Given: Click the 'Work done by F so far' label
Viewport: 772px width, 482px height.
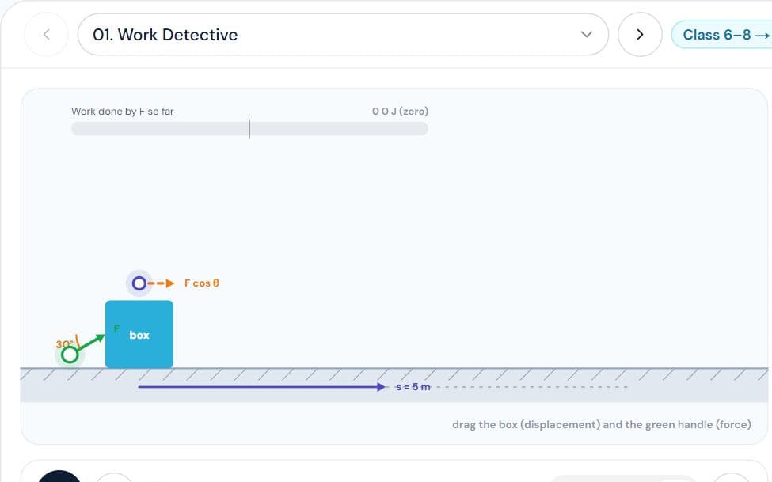Looking at the screenshot, I should tap(123, 112).
